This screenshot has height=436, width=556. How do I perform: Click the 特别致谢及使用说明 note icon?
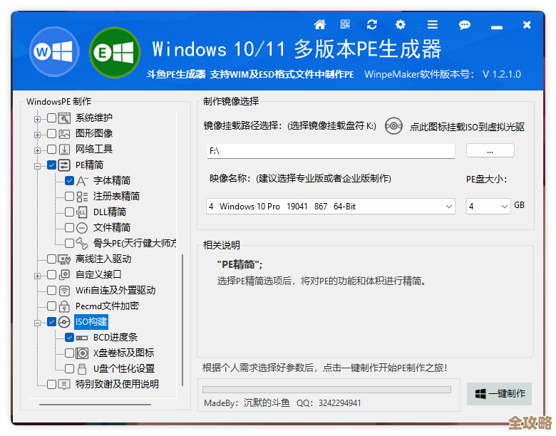[64, 384]
